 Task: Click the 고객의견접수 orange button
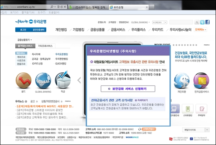click(x=149, y=129)
